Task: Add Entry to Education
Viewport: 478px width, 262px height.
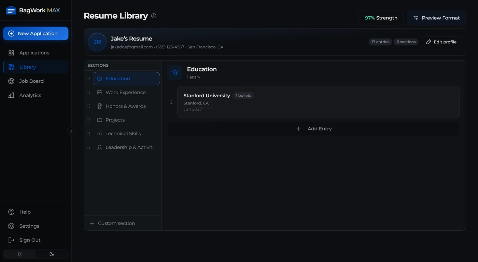Action: click(x=313, y=129)
